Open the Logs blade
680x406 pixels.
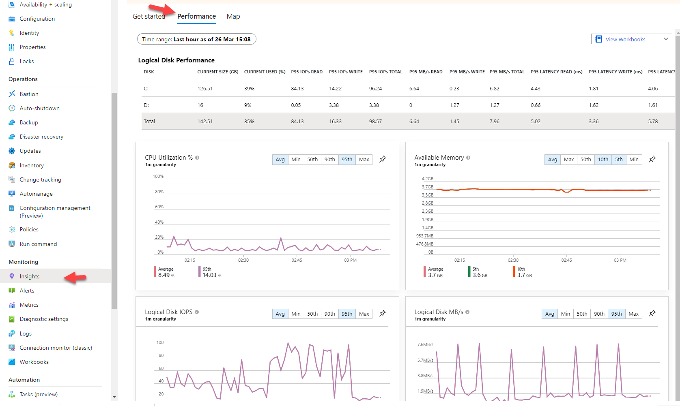point(26,333)
